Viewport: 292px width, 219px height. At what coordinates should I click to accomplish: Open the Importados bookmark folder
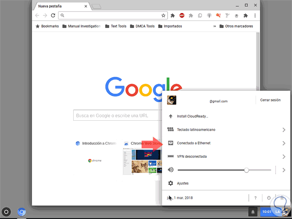(170, 26)
